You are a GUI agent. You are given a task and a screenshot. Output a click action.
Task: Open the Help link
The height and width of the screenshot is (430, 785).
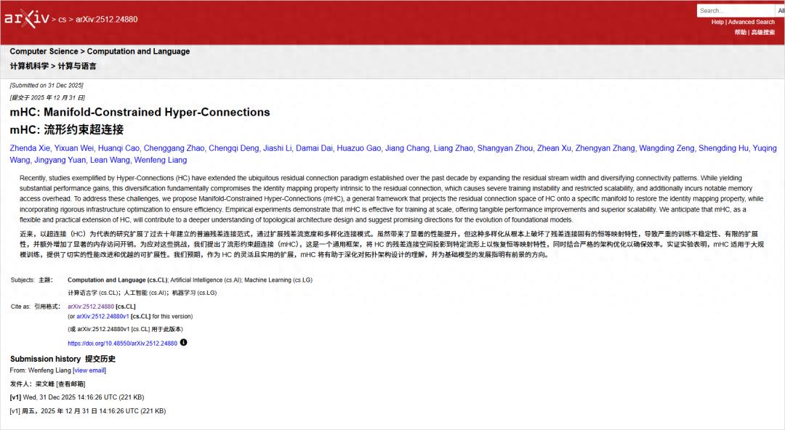717,22
